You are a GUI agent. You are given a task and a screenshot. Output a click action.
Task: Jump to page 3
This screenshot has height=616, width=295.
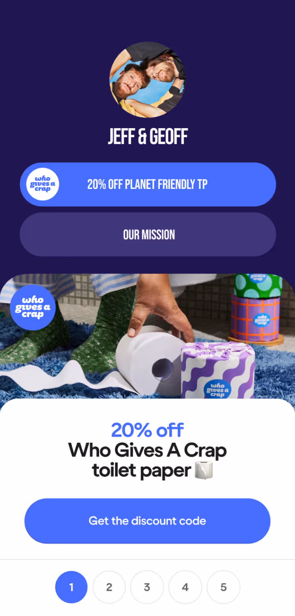pos(147,587)
